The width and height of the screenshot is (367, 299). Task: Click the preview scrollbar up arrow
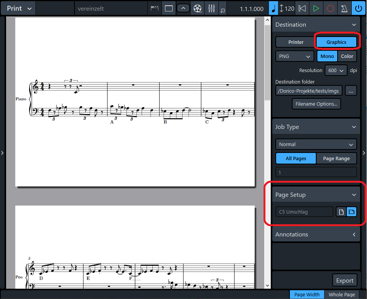(268, 20)
